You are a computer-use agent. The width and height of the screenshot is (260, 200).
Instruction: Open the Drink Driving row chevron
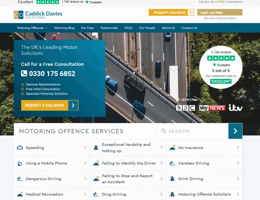click(238, 179)
